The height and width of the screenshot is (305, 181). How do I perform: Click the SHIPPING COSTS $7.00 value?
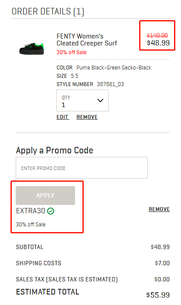click(162, 263)
